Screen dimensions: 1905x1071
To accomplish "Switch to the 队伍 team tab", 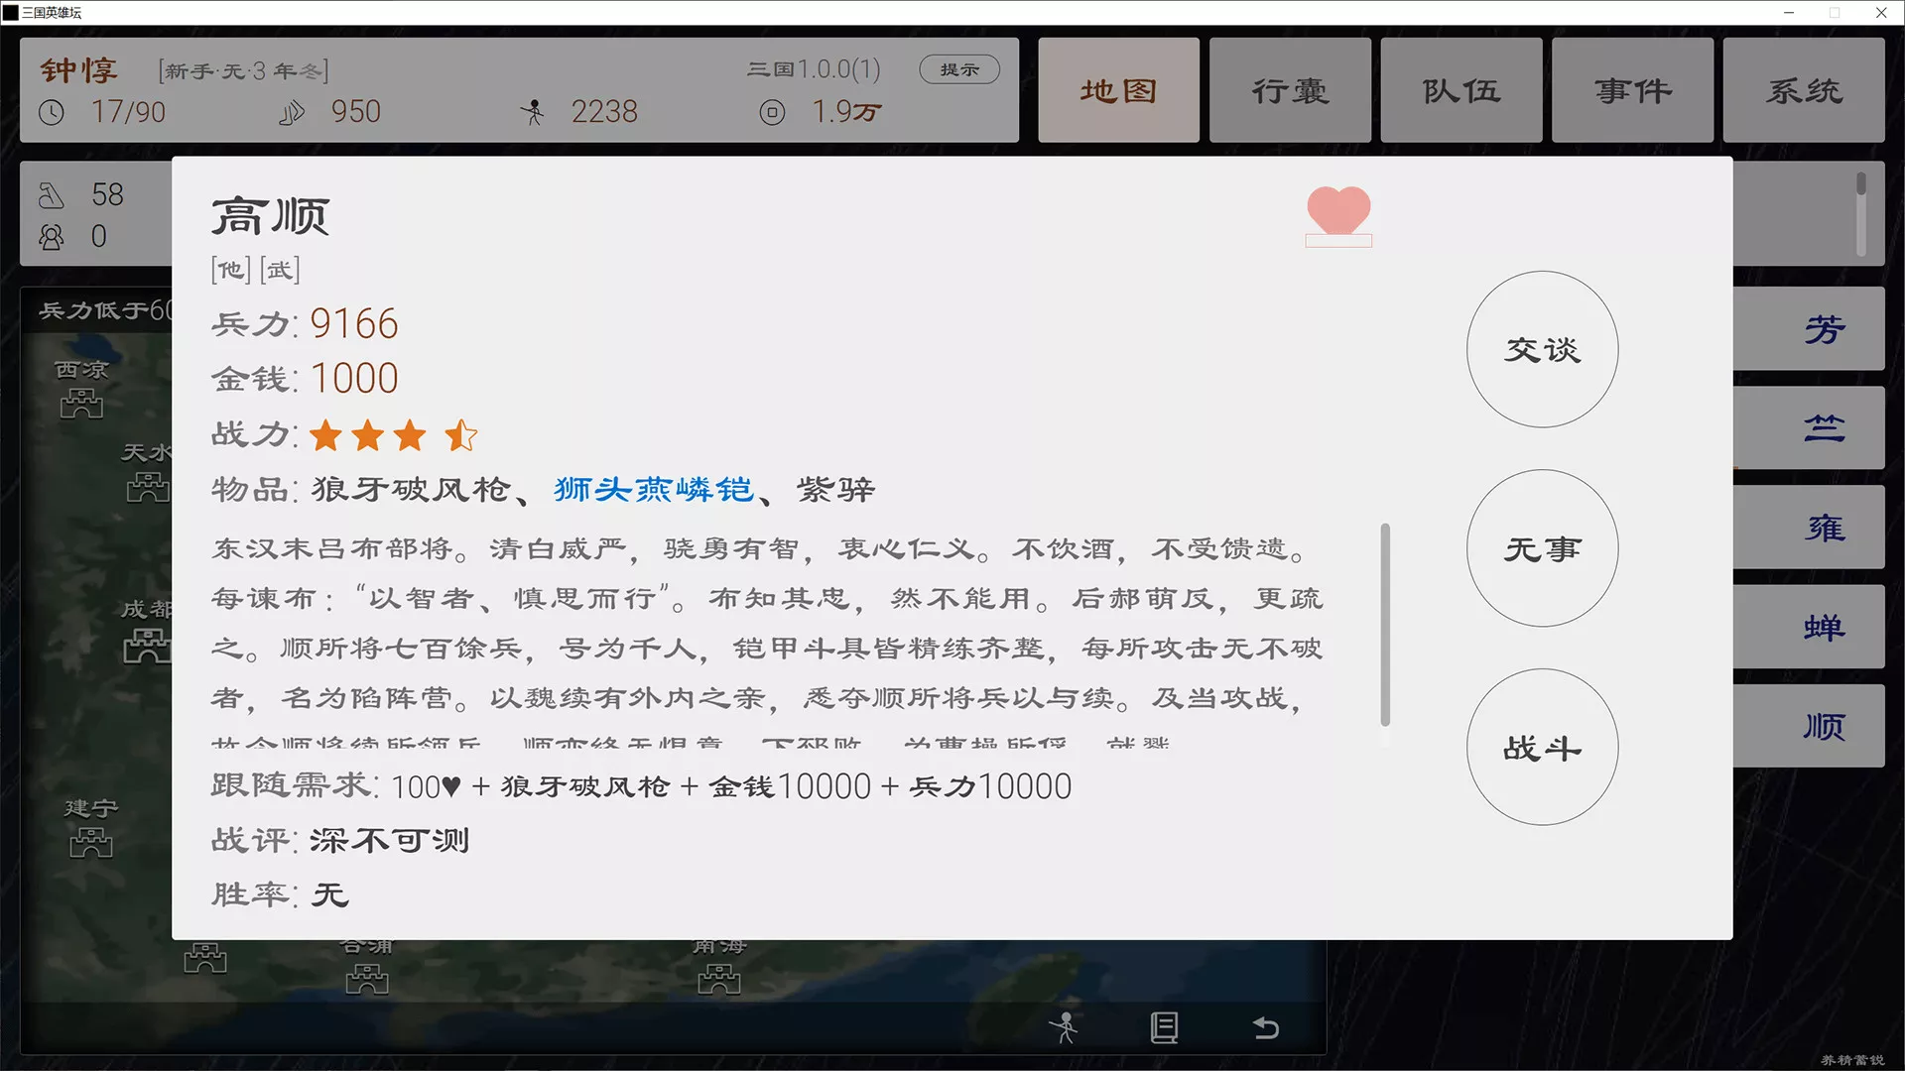I will point(1461,90).
